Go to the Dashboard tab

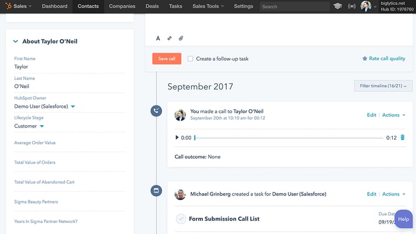pyautogui.click(x=55, y=6)
